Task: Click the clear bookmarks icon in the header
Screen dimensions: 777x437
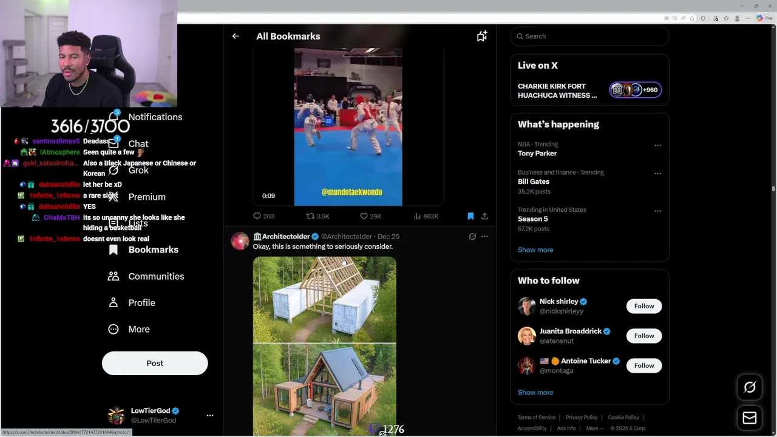Action: point(481,36)
